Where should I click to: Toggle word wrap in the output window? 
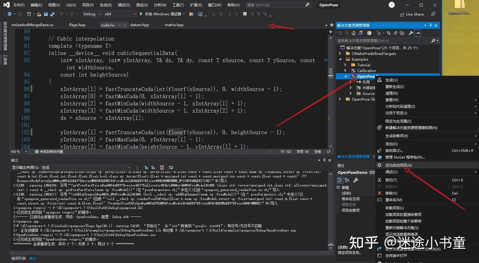(x=171, y=167)
